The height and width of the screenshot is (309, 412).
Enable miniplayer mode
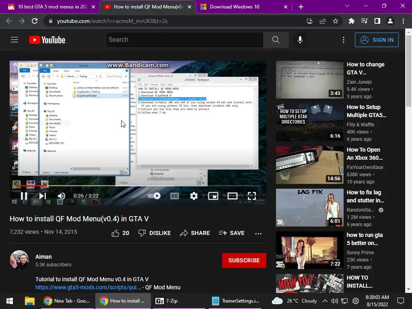pyautogui.click(x=213, y=196)
